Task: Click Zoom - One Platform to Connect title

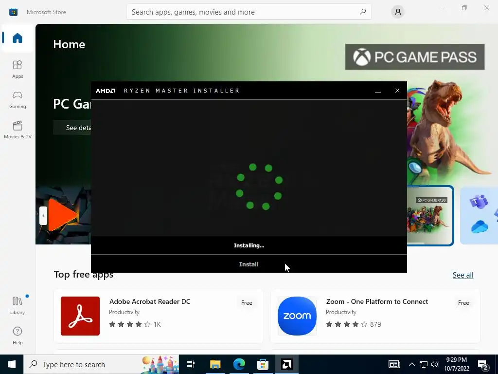Action: [x=377, y=301]
